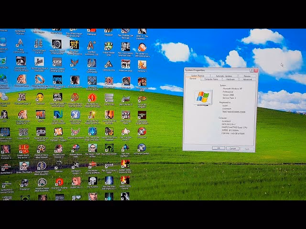Open the Recycle Bin desktop icon

tap(3, 61)
